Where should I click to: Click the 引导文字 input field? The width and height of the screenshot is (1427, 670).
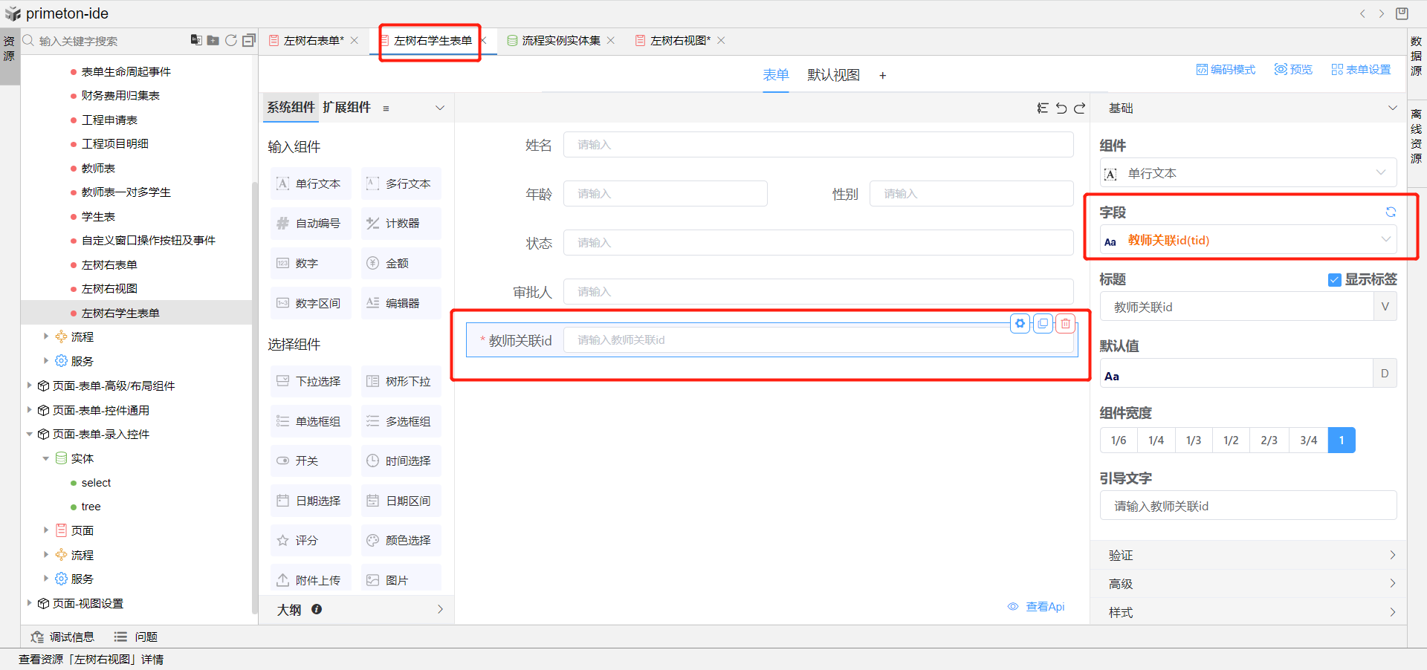1247,506
